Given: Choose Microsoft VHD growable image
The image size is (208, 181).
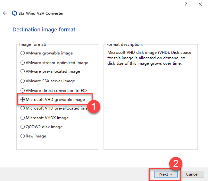Looking at the screenshot, I should pyautogui.click(x=53, y=100).
